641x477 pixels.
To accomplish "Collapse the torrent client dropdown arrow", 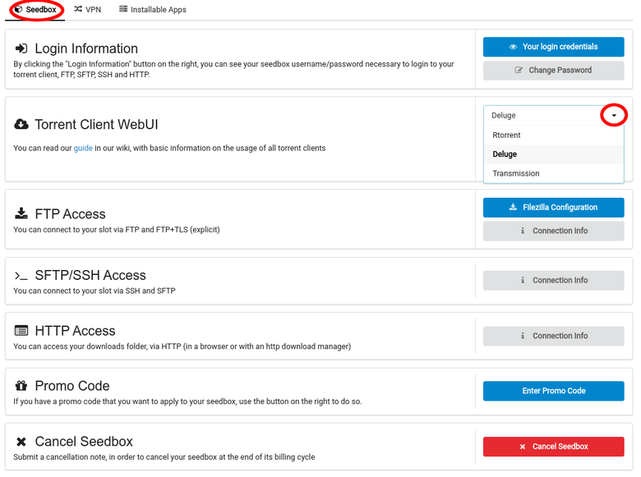I will [x=614, y=116].
